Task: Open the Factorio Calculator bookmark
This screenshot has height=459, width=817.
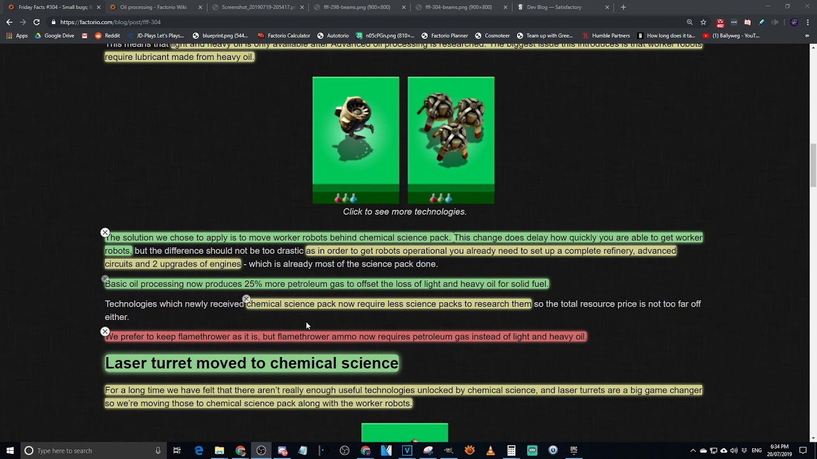Action: click(x=283, y=36)
